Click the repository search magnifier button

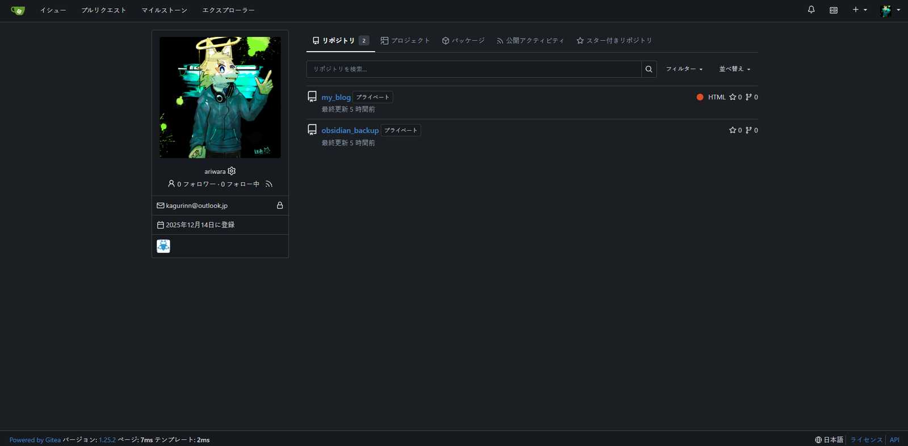click(649, 69)
